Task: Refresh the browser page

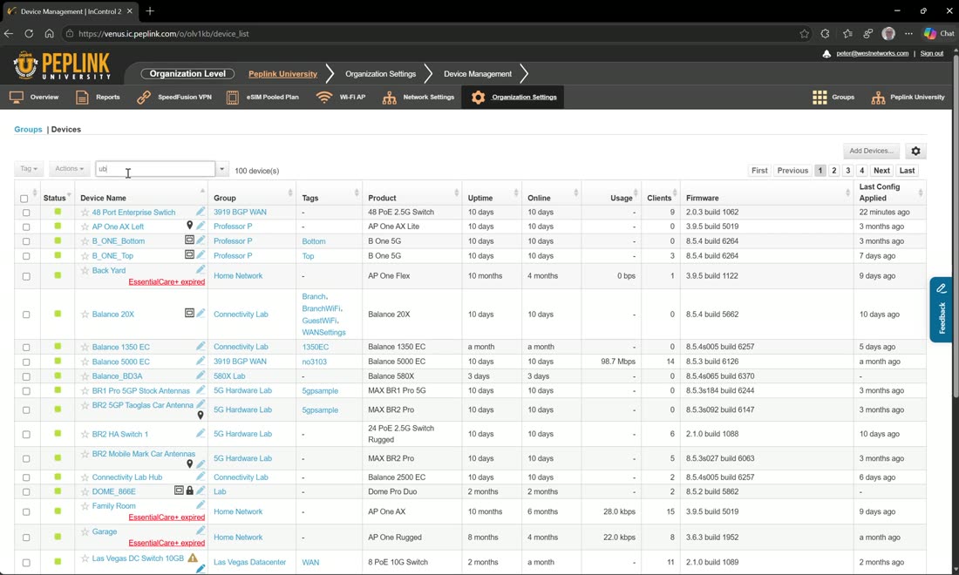Action: coord(29,34)
